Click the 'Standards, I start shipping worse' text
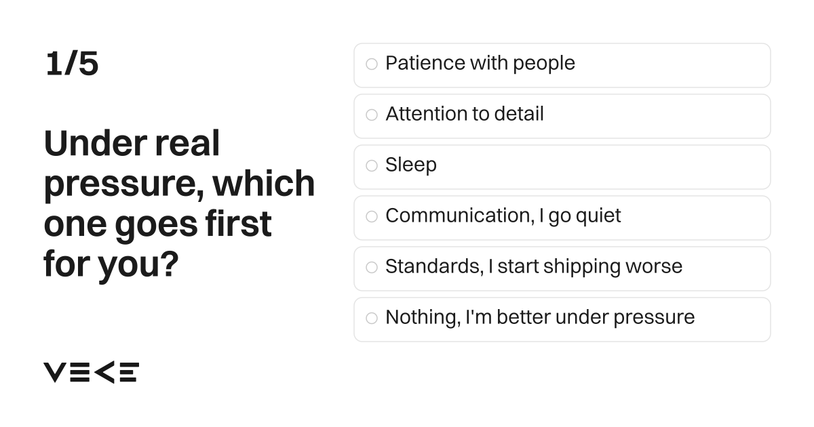814x427 pixels. pyautogui.click(x=534, y=267)
